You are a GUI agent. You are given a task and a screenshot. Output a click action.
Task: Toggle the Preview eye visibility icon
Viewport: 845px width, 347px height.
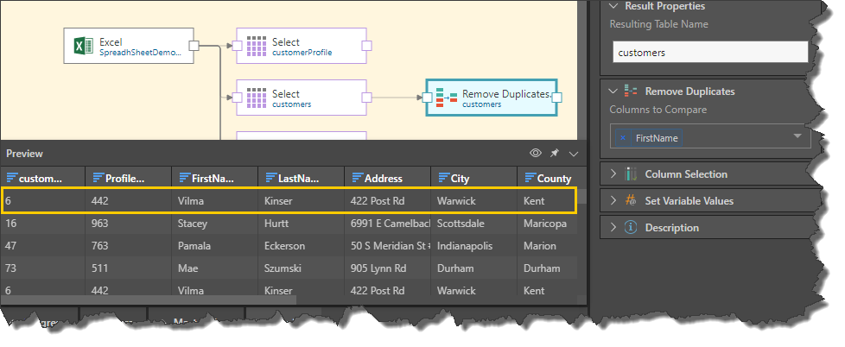click(x=536, y=153)
